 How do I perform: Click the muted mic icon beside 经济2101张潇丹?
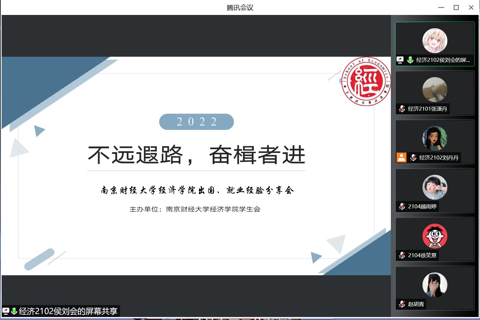(402, 109)
